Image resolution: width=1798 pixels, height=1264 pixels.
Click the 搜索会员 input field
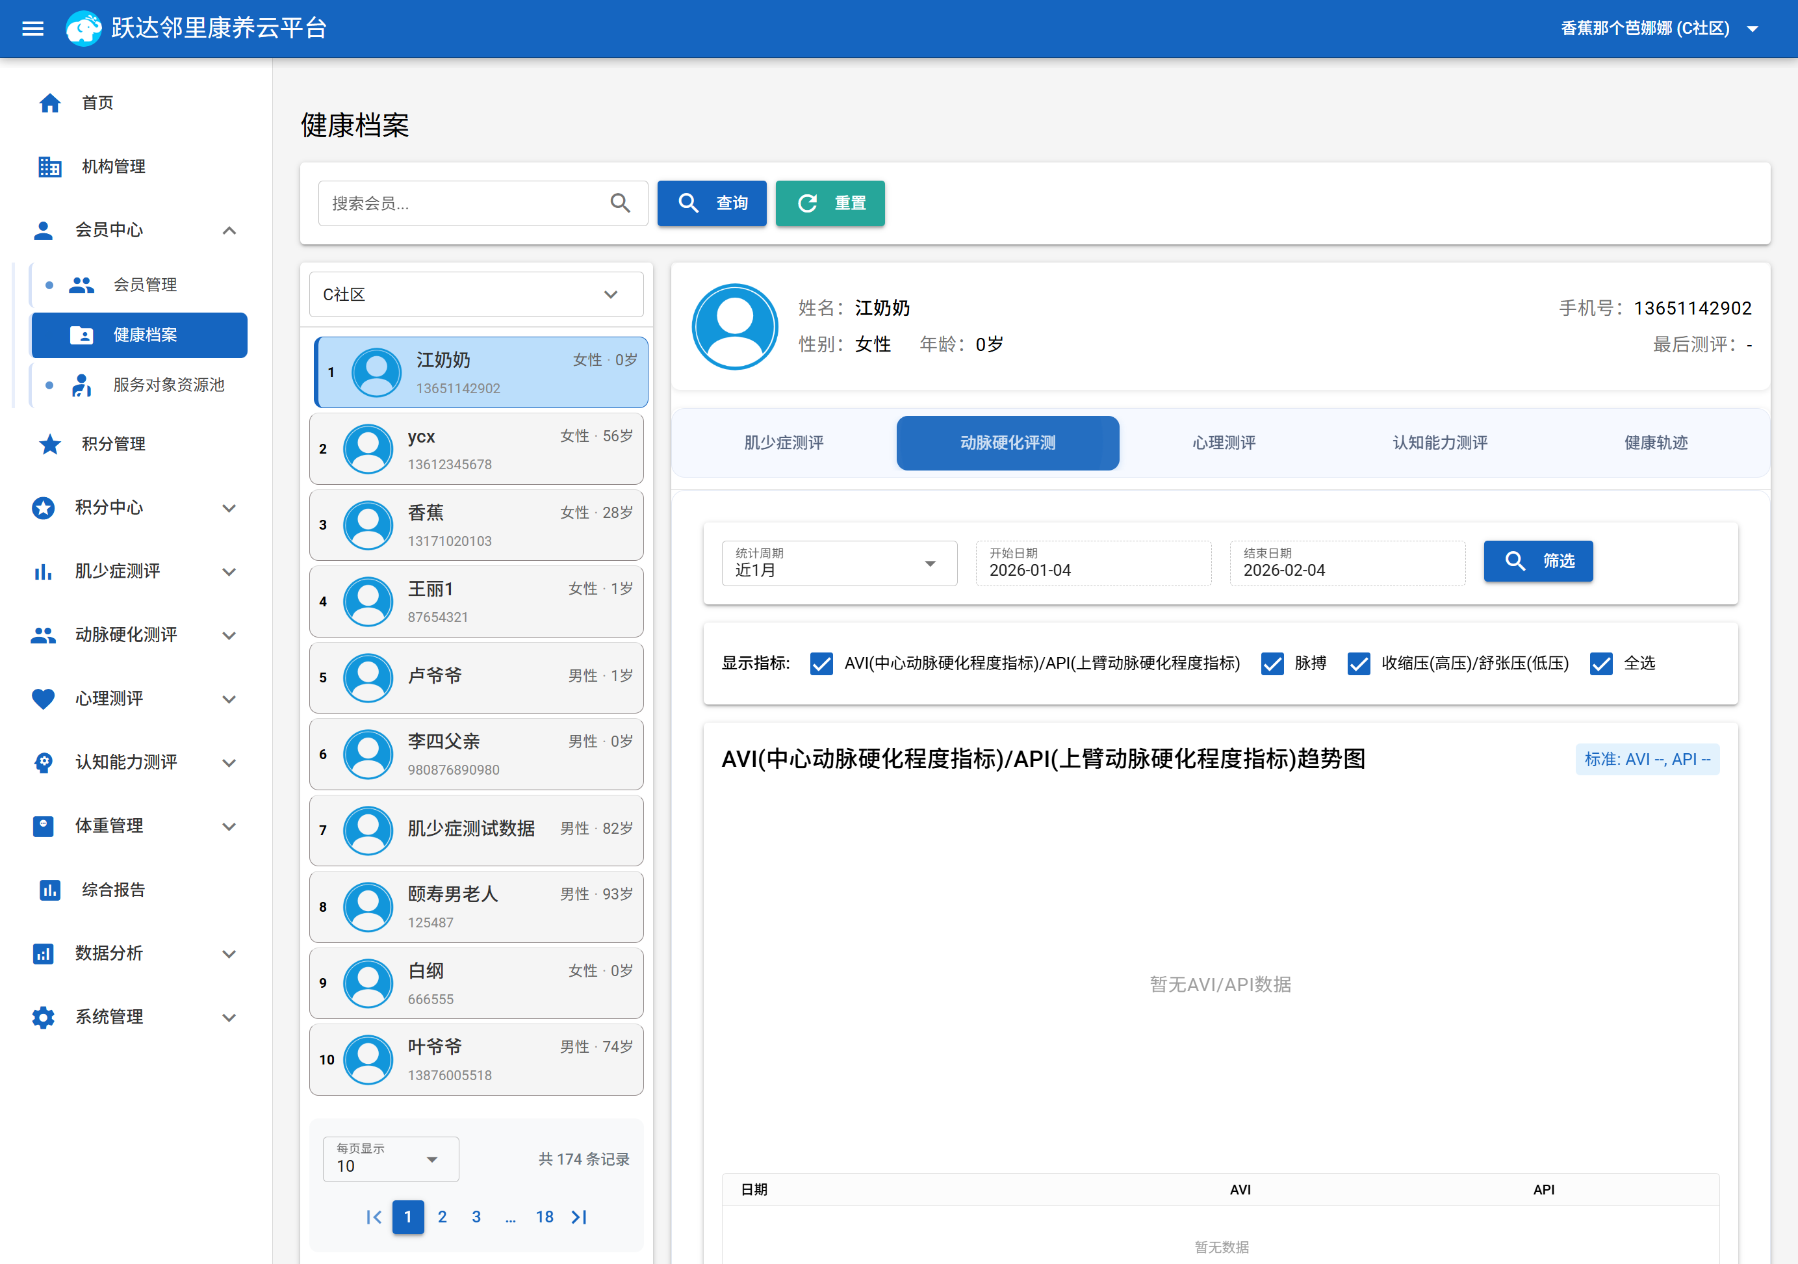pos(482,203)
